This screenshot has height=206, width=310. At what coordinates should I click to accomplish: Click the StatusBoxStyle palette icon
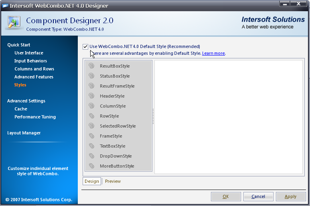pos(91,76)
